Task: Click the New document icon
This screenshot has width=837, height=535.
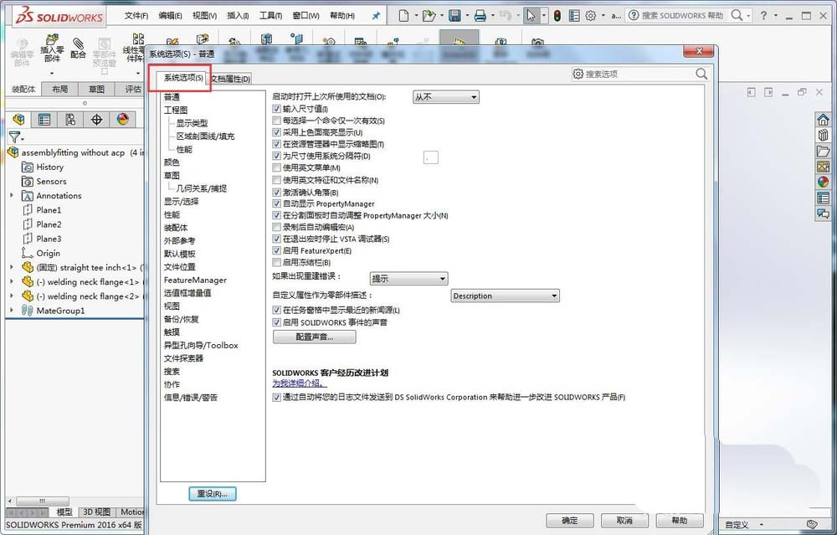Action: (405, 16)
